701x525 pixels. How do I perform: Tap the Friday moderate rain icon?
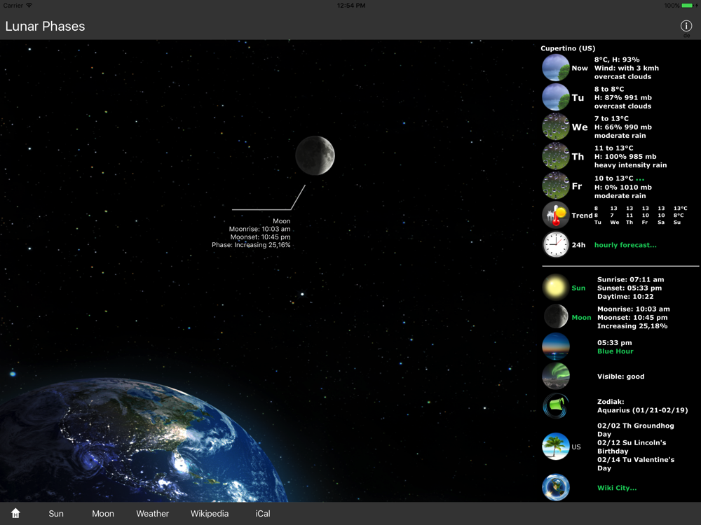pos(556,185)
